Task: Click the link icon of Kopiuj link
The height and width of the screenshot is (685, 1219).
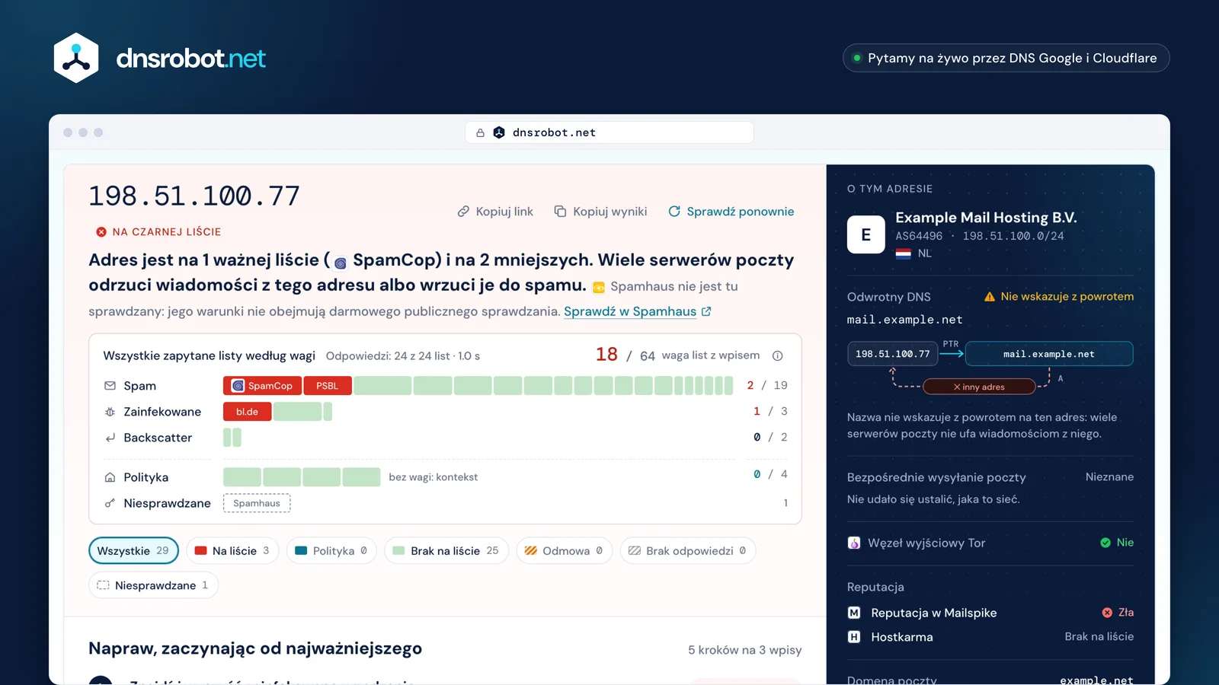Action: [463, 212]
